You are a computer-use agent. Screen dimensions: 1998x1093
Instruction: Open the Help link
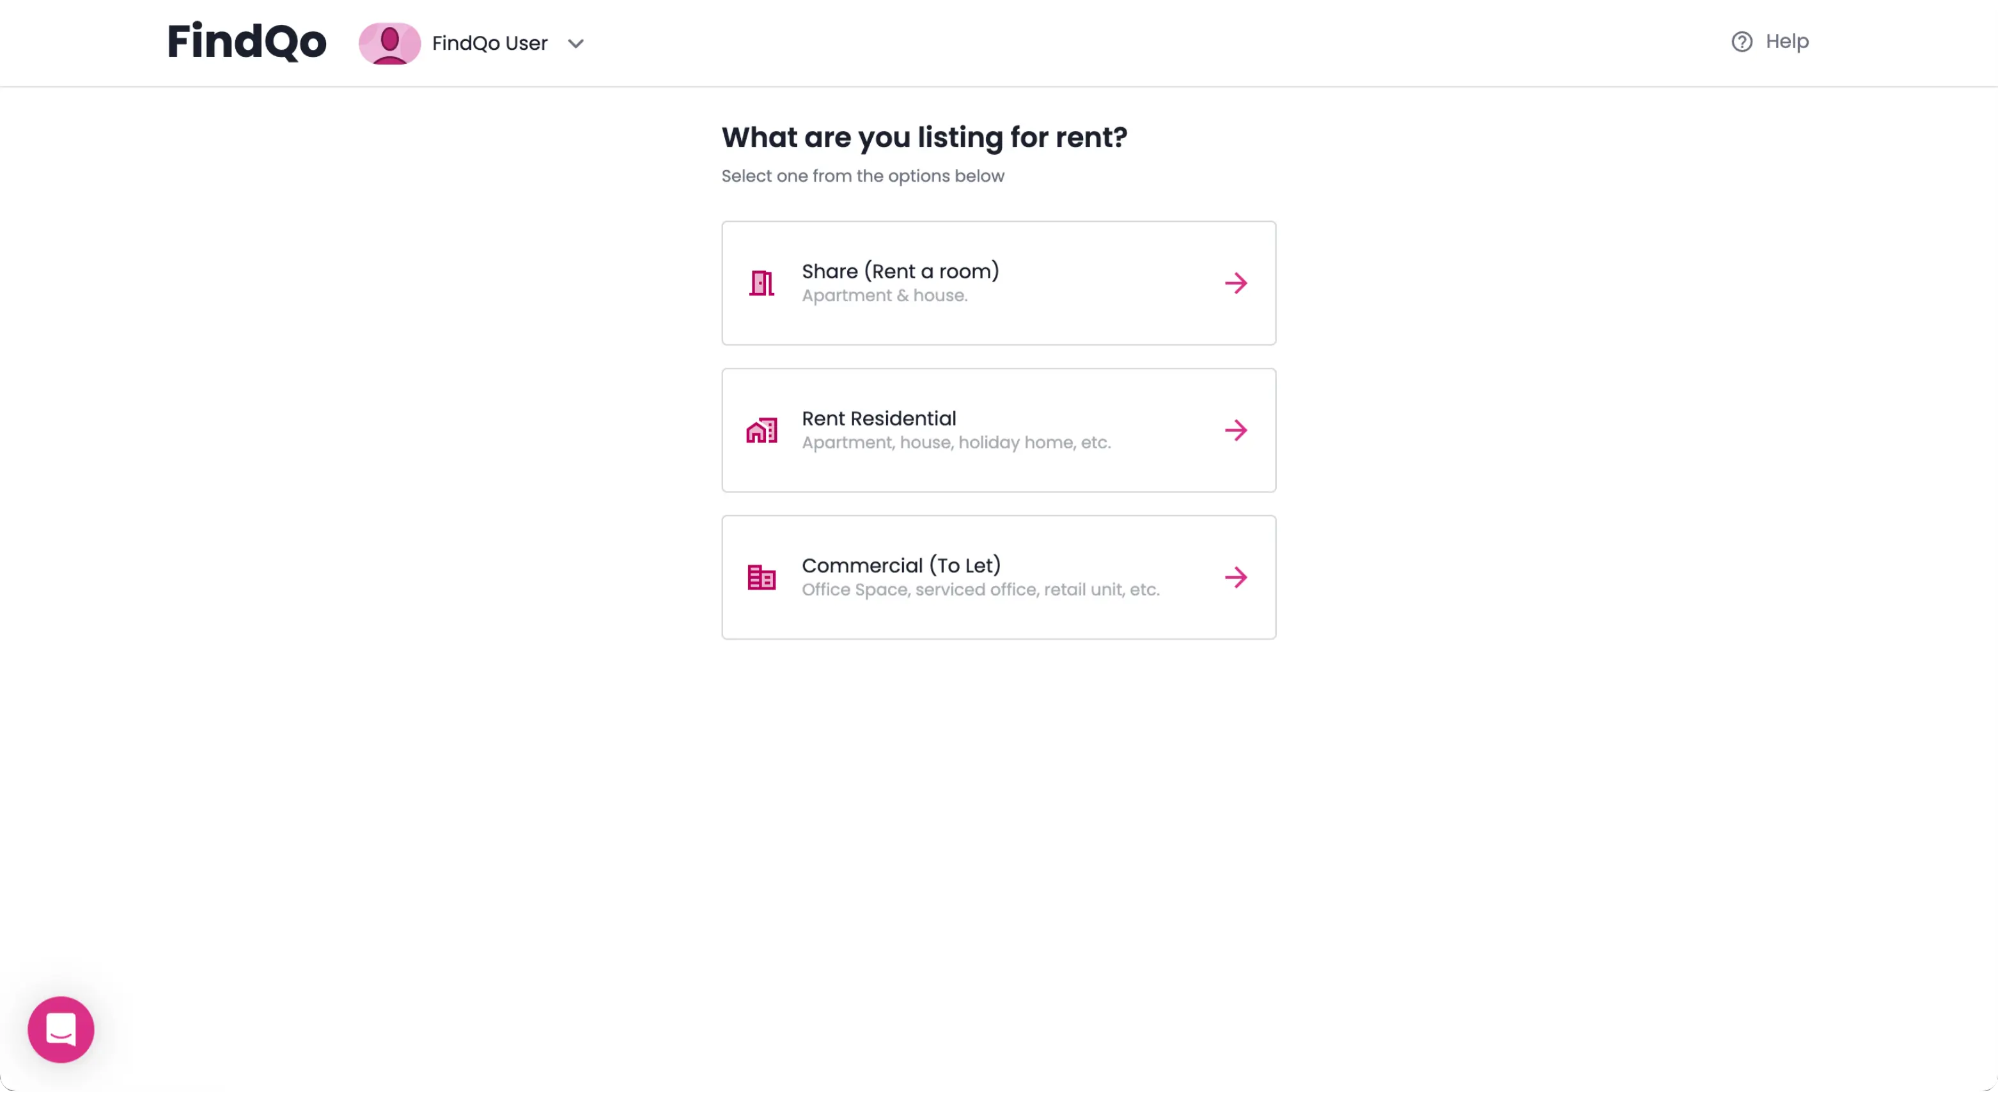pyautogui.click(x=1787, y=41)
